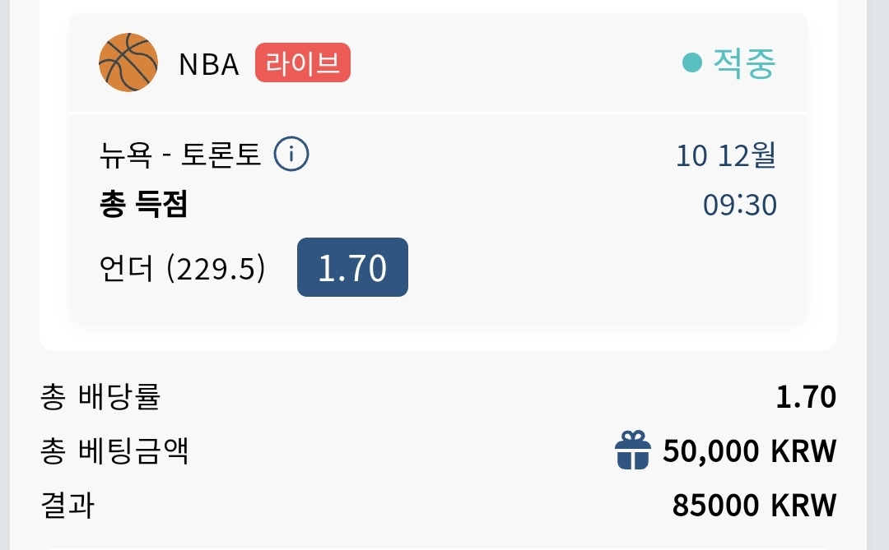889x550 pixels.
Task: Select the 총 득점 market label
Action: tap(143, 204)
